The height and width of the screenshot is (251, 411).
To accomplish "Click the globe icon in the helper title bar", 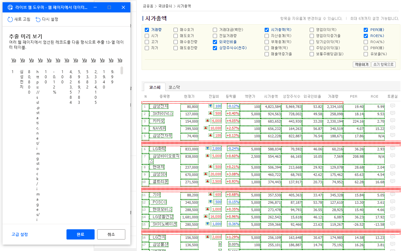I will point(10,7).
